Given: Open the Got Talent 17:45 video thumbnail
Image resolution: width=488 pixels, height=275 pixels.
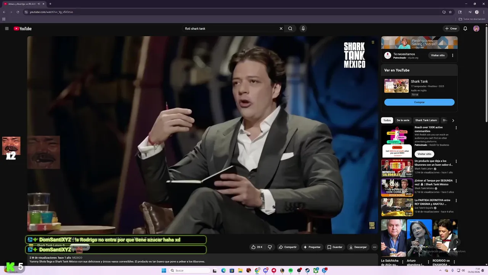Looking at the screenshot, I should click(397, 207).
